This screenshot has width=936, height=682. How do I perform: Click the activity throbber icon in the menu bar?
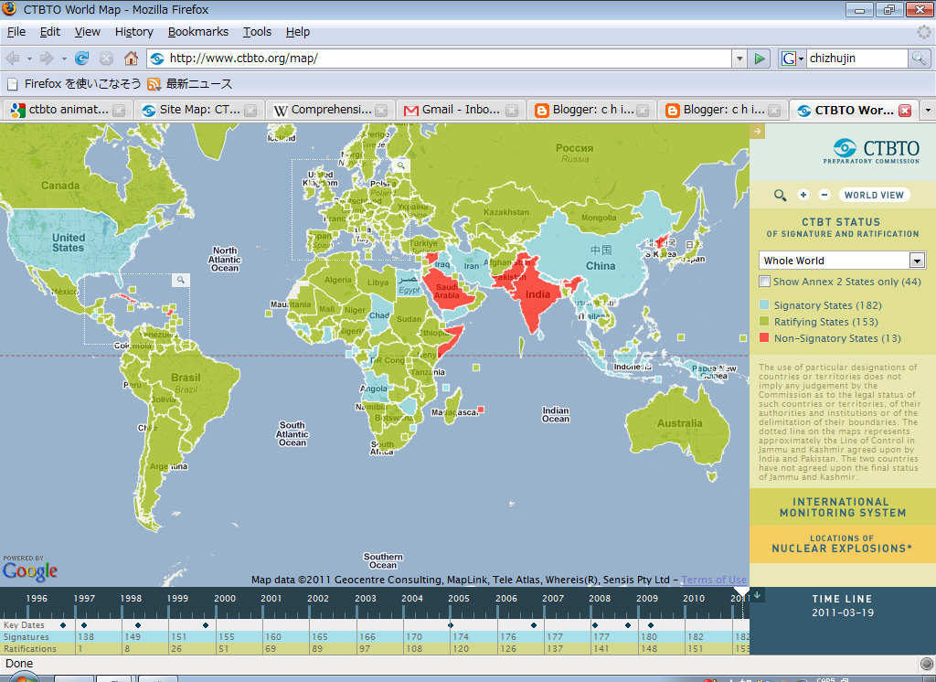pyautogui.click(x=924, y=32)
